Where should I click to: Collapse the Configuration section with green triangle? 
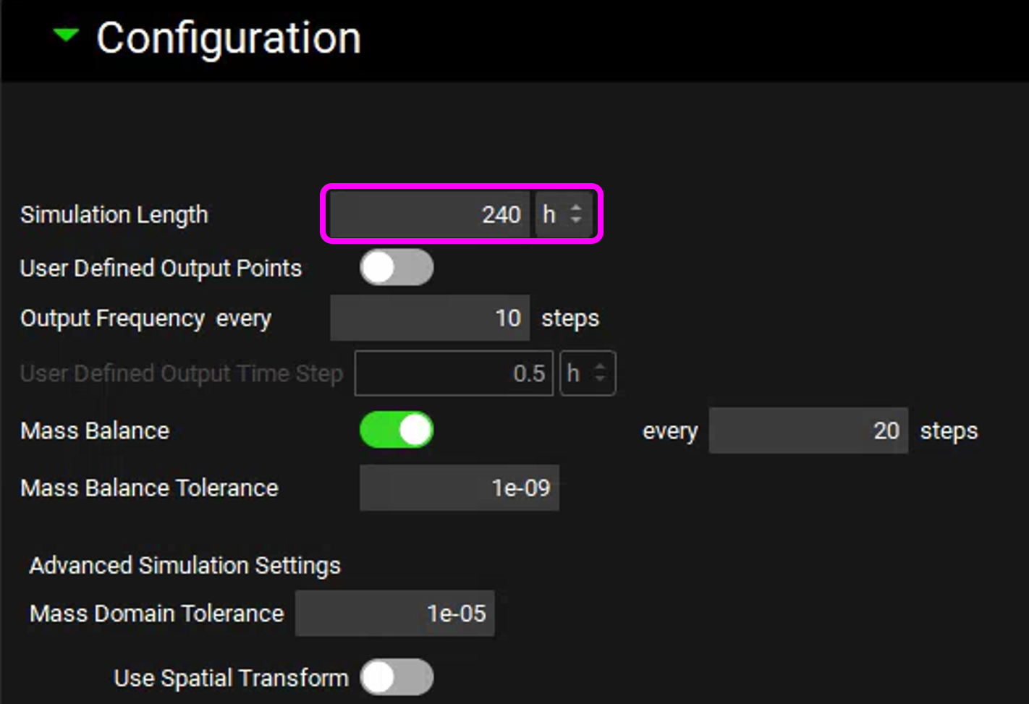point(66,35)
